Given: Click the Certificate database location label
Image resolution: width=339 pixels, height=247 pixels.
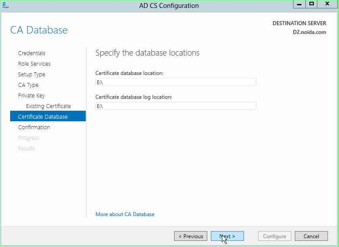Looking at the screenshot, I should [x=130, y=73].
